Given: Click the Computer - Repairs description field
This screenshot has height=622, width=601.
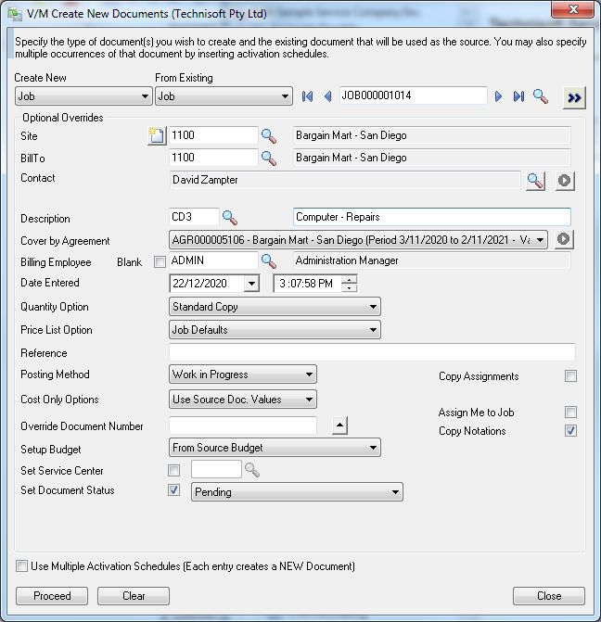Looking at the screenshot, I should (x=432, y=217).
